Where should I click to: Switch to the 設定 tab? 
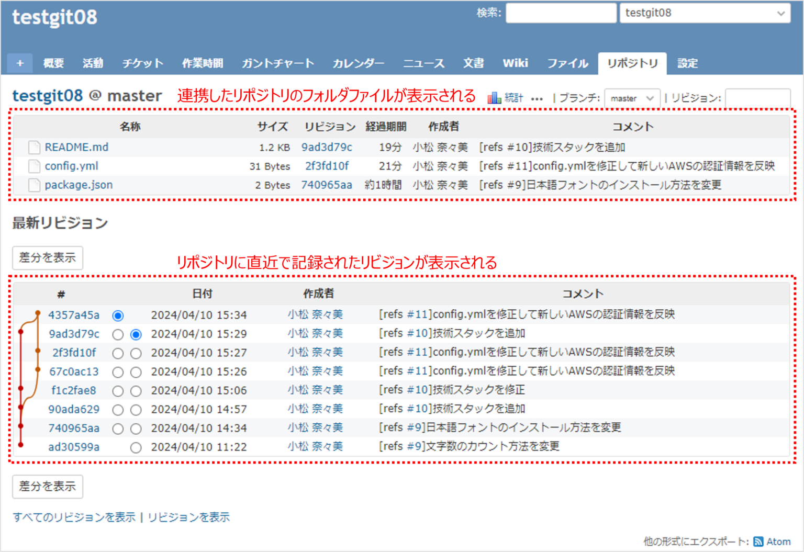click(x=687, y=63)
